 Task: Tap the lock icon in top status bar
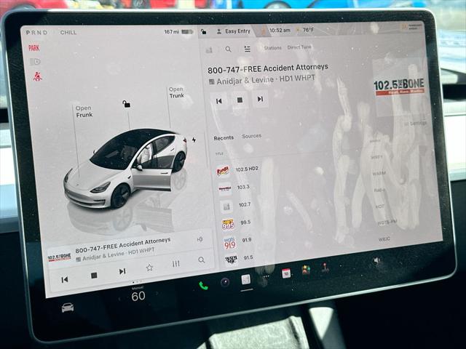coord(204,31)
